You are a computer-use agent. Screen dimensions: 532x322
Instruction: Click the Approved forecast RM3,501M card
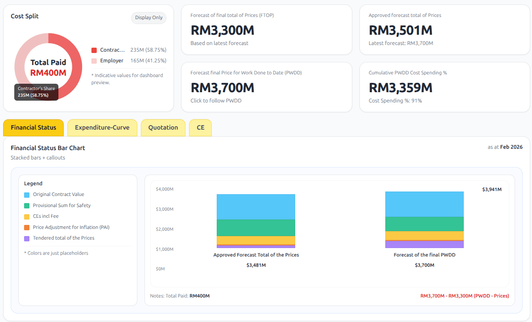(x=445, y=29)
